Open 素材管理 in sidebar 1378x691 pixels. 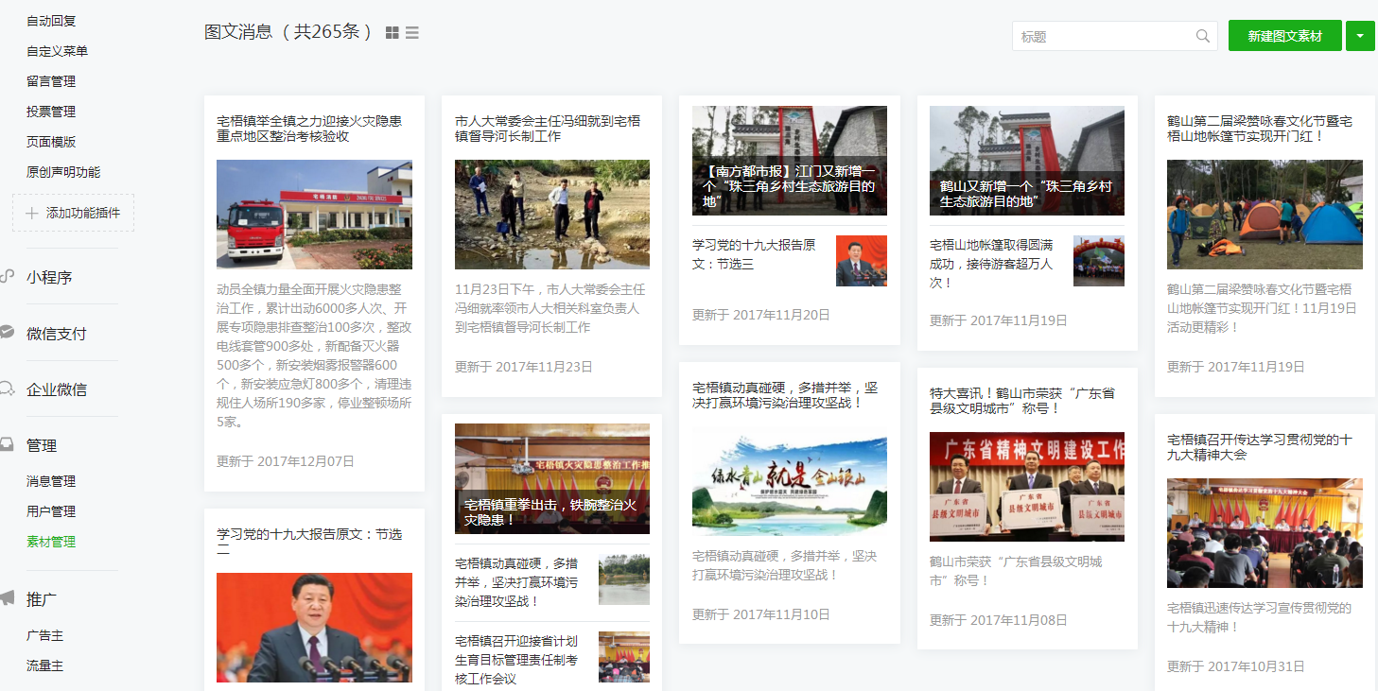[51, 542]
